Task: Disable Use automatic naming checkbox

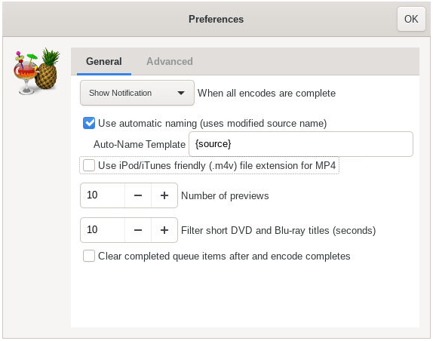Action: tap(89, 123)
